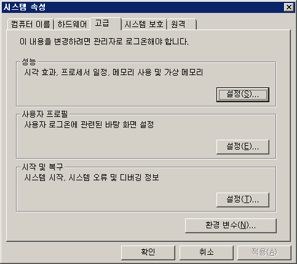Switch to the 컴퓨터 이름 tab

tap(30, 25)
